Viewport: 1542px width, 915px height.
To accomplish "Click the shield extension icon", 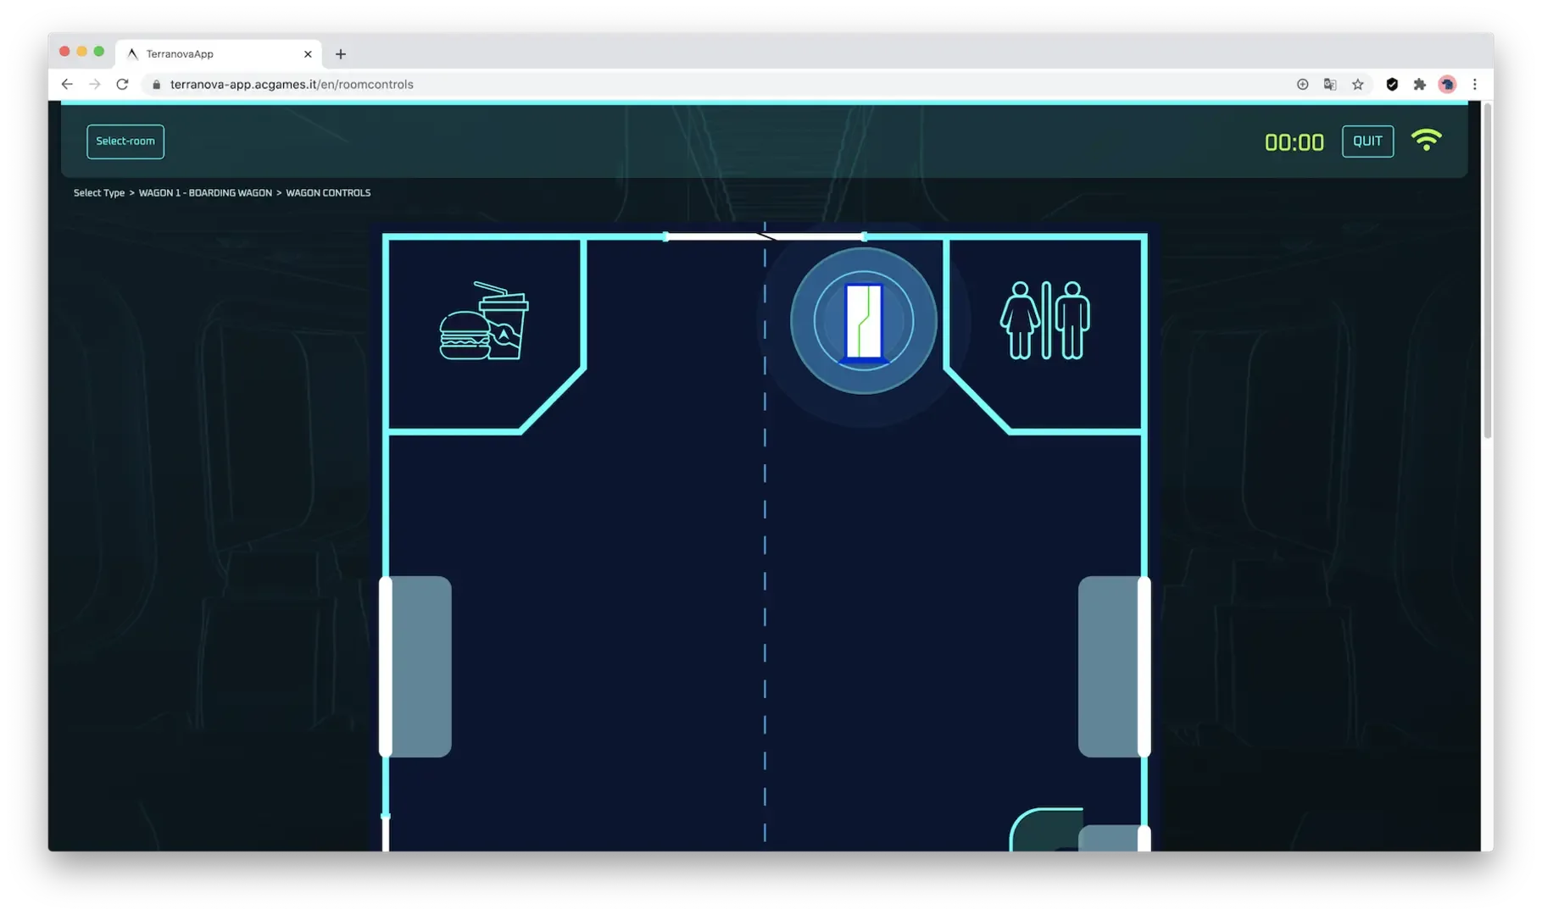I will [x=1391, y=85].
